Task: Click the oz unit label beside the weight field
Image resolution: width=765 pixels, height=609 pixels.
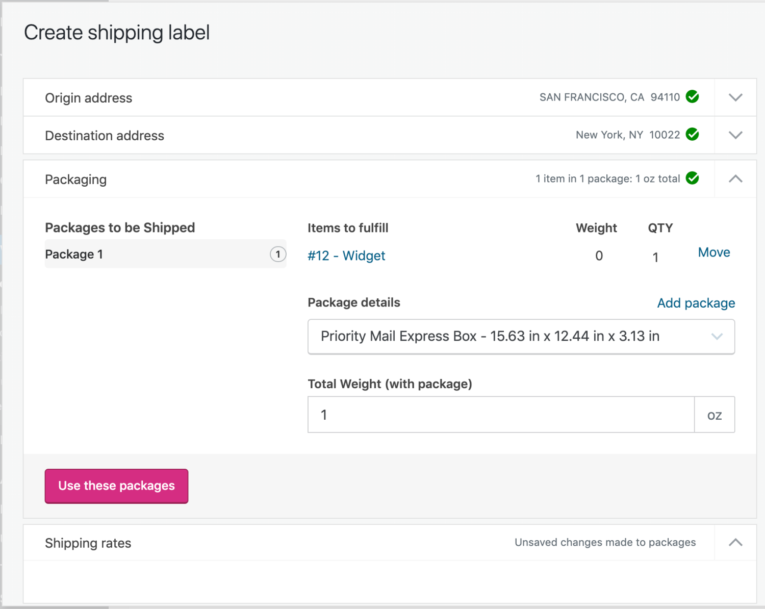Action: pyautogui.click(x=714, y=415)
